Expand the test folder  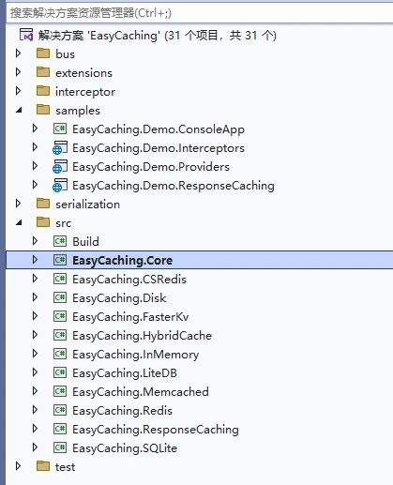(x=18, y=466)
